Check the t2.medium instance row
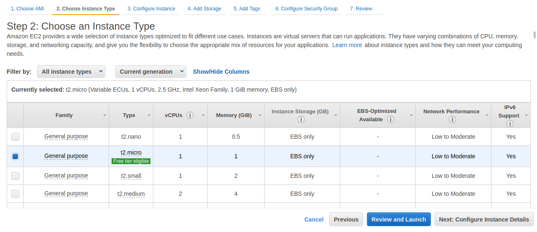This screenshot has height=232, width=537. point(15,194)
